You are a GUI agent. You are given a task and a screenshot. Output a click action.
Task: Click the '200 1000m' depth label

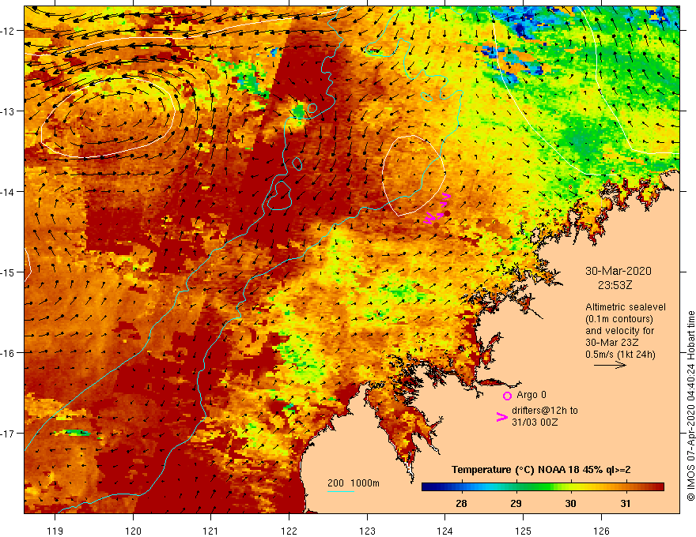click(354, 483)
